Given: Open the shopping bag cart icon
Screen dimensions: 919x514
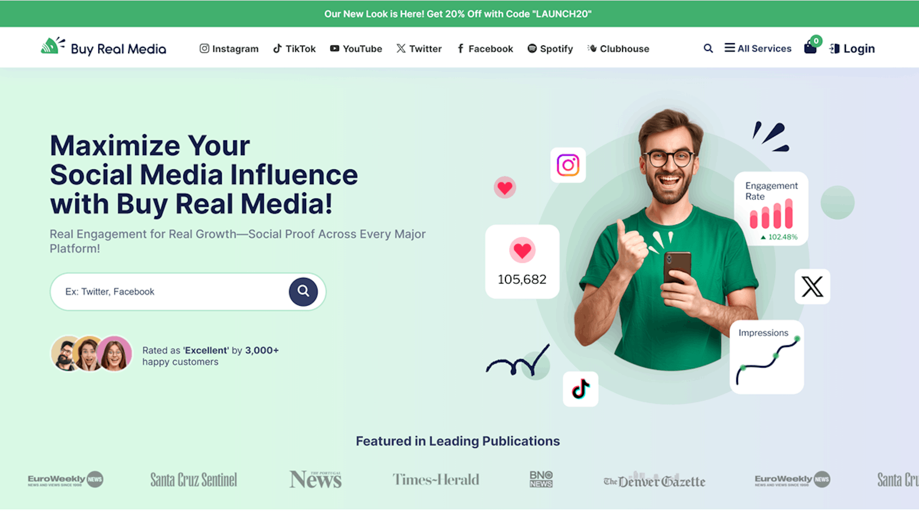Looking at the screenshot, I should click(x=811, y=46).
